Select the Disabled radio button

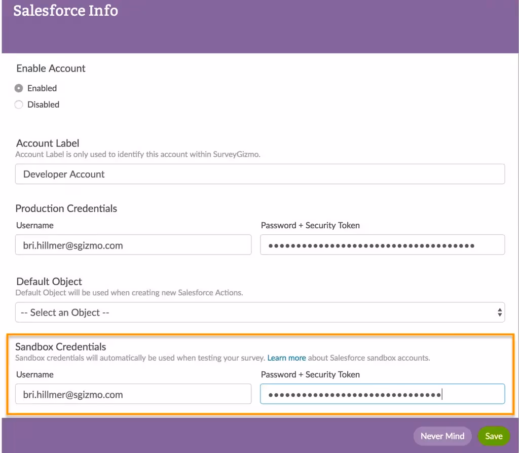click(x=19, y=104)
